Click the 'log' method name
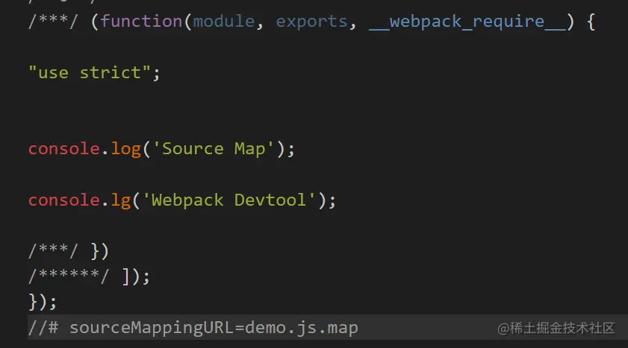This screenshot has height=348, width=628. (x=125, y=150)
